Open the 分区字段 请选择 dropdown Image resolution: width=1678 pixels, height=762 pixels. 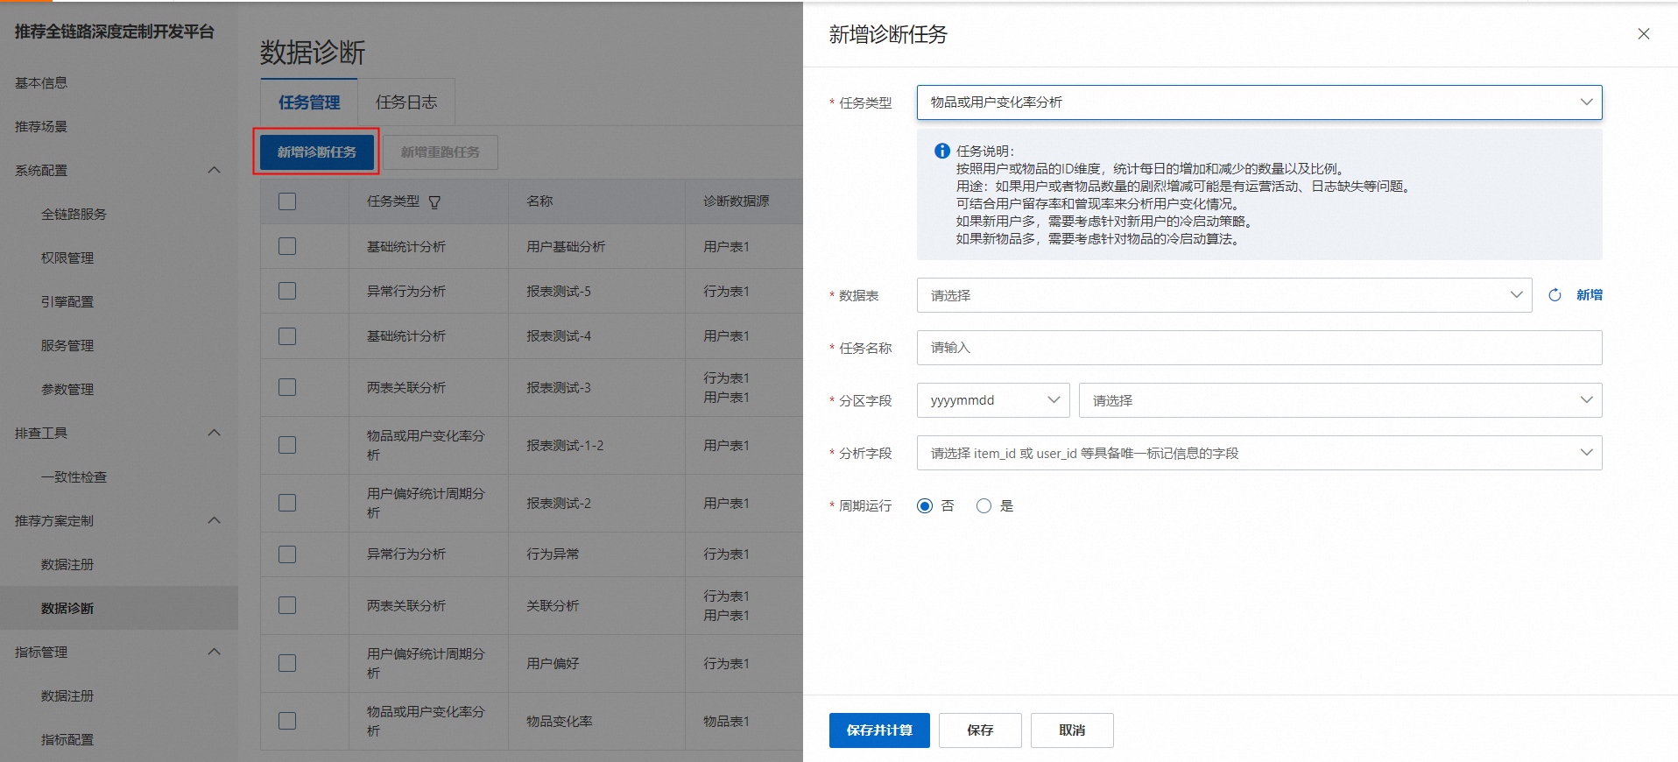1341,400
